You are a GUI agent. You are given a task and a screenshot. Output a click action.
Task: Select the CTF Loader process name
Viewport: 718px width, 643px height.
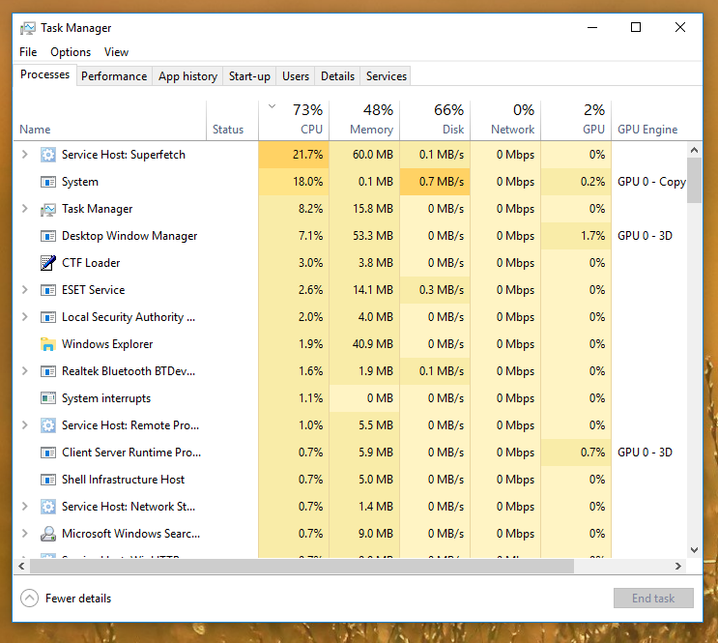click(x=91, y=263)
